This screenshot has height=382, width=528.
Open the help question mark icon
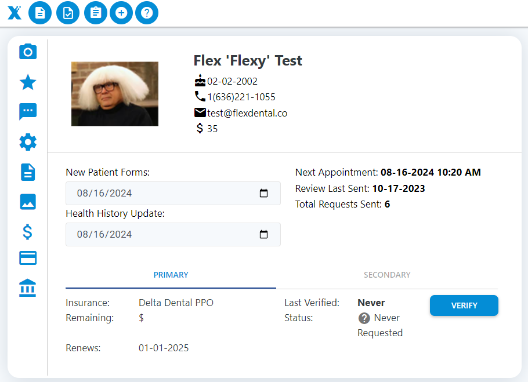[x=147, y=13]
